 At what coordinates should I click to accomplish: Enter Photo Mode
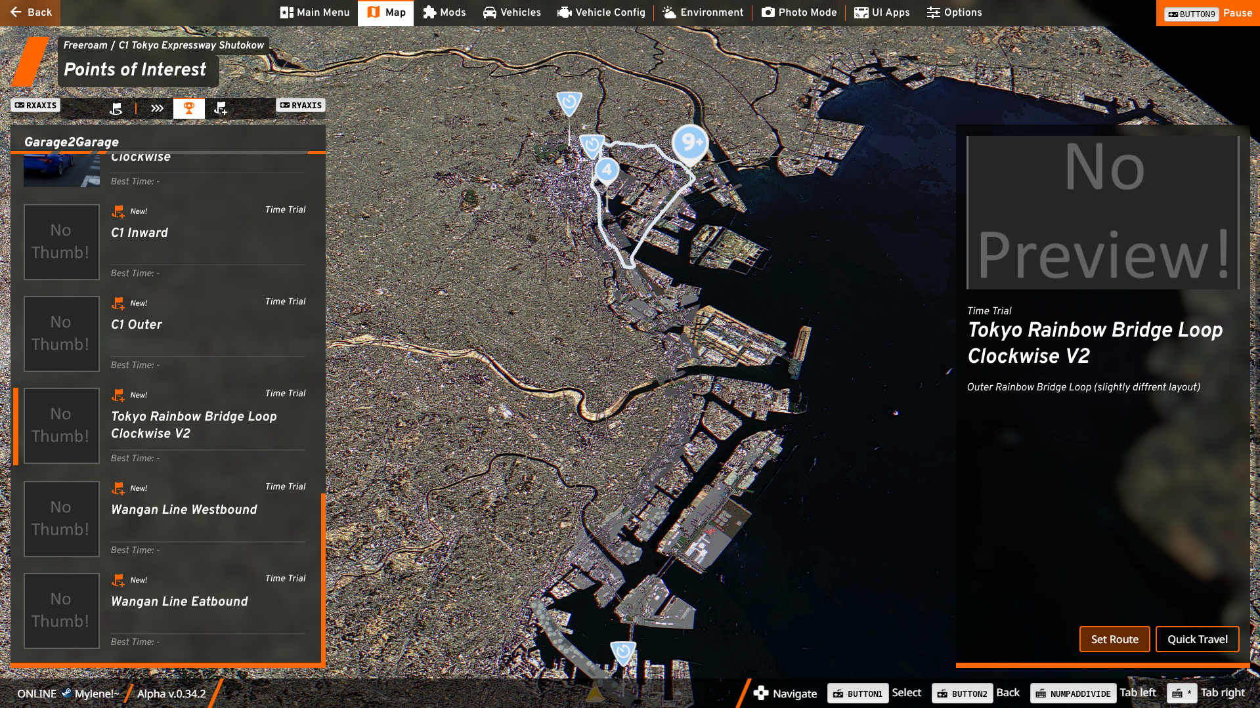tap(799, 12)
